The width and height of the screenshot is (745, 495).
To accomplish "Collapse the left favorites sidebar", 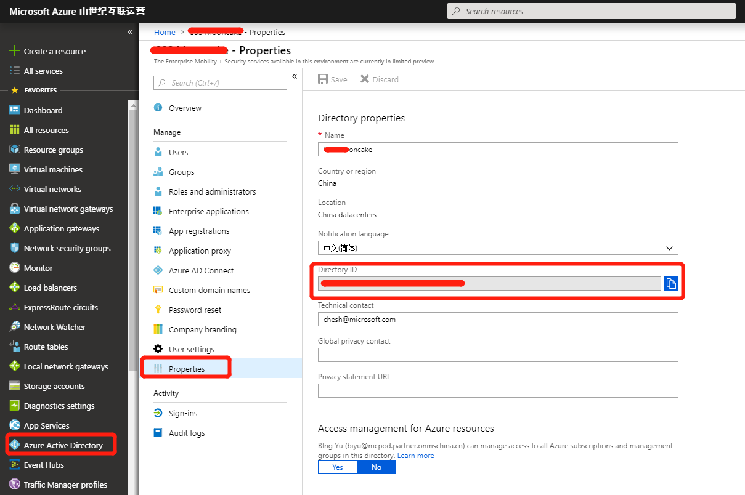I will click(x=130, y=32).
